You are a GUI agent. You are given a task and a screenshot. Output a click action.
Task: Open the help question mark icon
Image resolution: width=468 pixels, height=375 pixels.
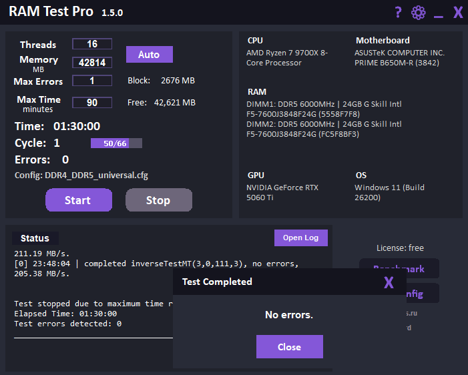tap(398, 13)
